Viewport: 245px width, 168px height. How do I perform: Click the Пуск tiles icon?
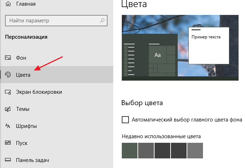tap(8, 142)
